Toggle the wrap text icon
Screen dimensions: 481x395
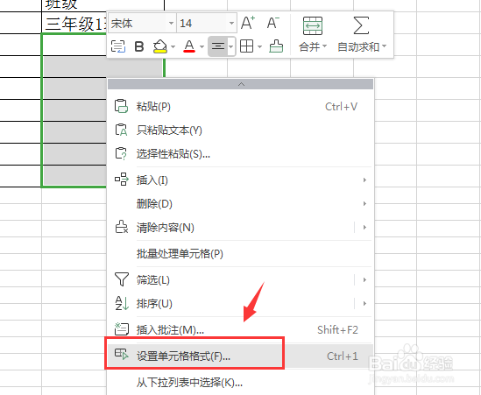(117, 46)
